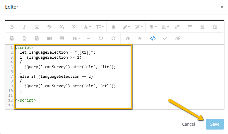Open the inline style brush dropdown
Screen dimensions: 228x134
[127, 27]
